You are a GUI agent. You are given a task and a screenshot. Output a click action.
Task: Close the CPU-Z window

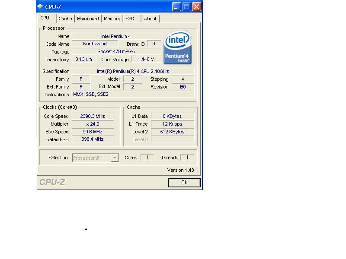(x=196, y=7)
